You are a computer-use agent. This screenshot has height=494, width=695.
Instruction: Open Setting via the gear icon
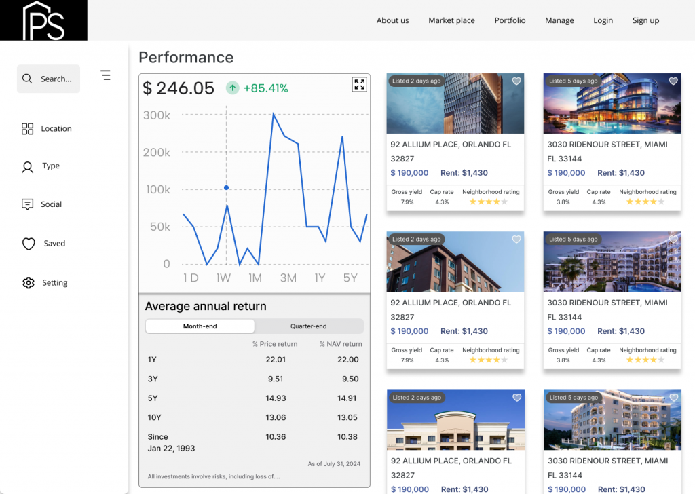pos(28,283)
